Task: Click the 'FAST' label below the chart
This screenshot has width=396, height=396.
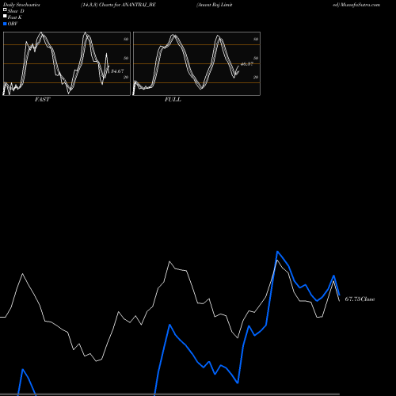Action: tap(42, 100)
